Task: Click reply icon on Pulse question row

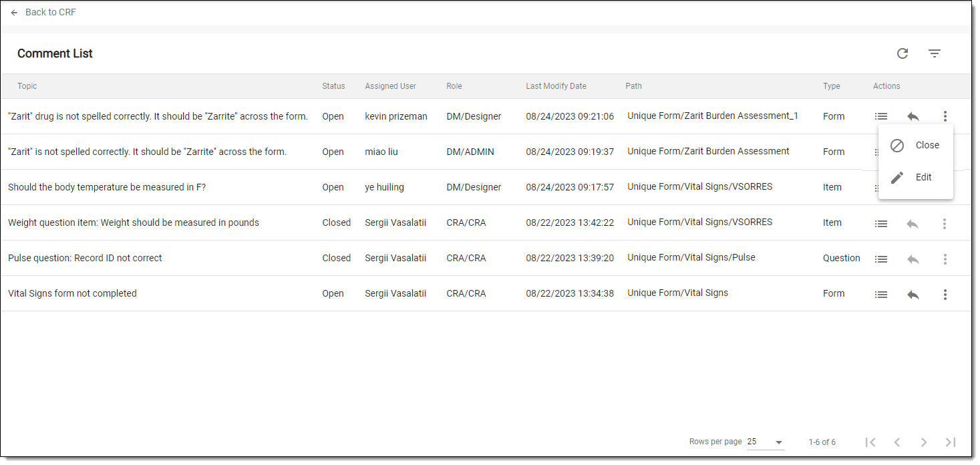Action: tap(913, 259)
